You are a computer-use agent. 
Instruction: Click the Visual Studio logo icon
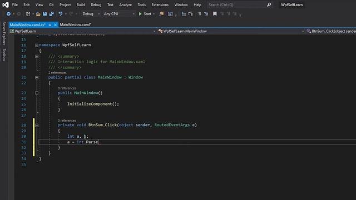[6, 5]
